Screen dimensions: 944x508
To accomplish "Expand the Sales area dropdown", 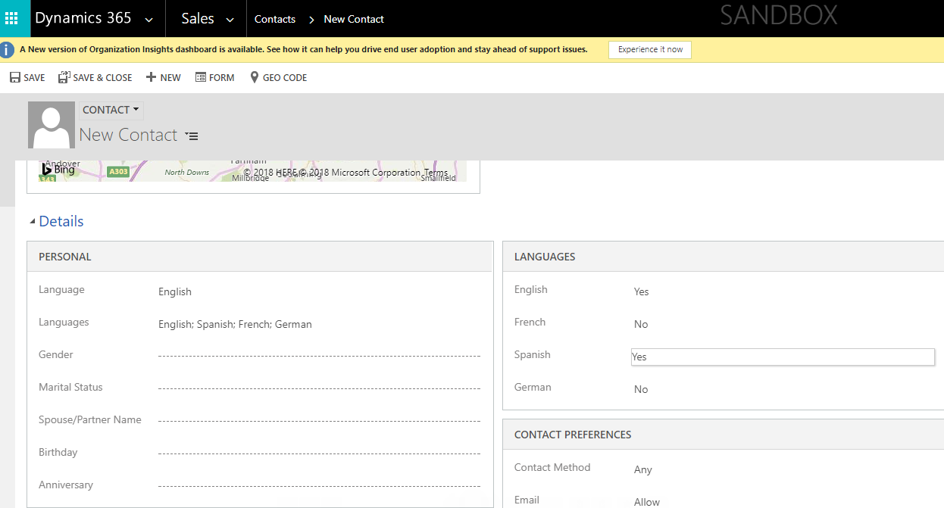I will pyautogui.click(x=230, y=20).
